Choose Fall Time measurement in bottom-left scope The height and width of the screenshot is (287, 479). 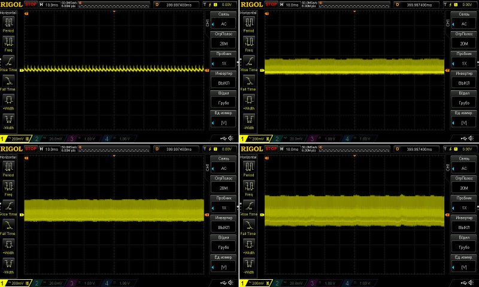tap(8, 224)
